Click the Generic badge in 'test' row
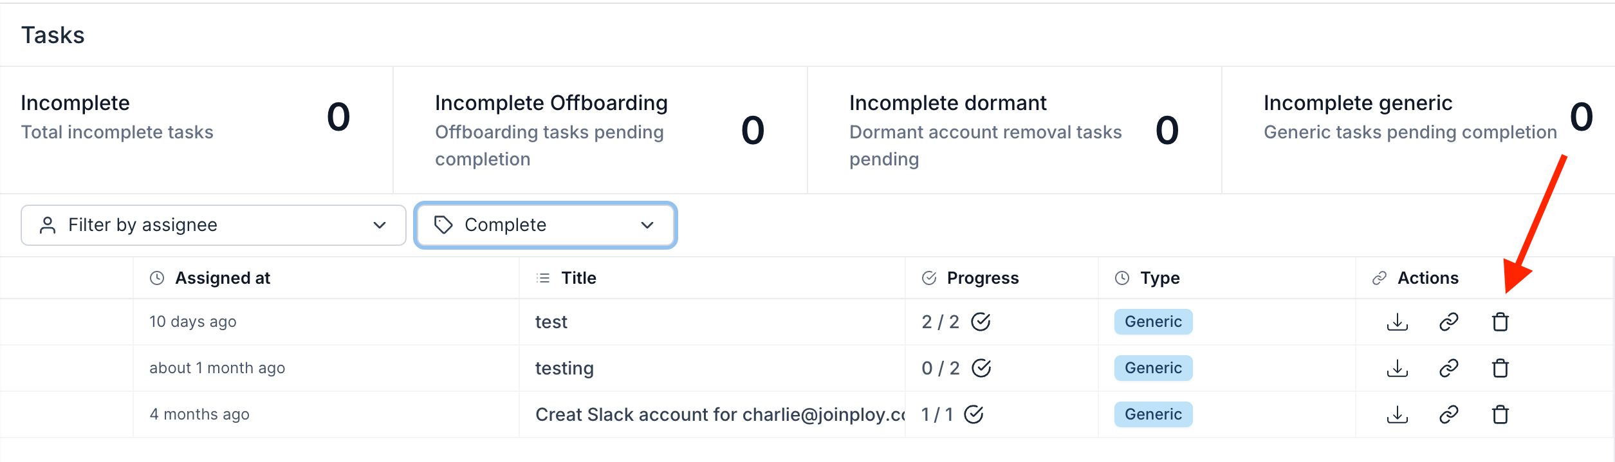The width and height of the screenshot is (1615, 462). [1153, 322]
